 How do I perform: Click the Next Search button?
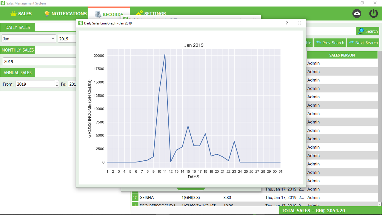[363, 42]
